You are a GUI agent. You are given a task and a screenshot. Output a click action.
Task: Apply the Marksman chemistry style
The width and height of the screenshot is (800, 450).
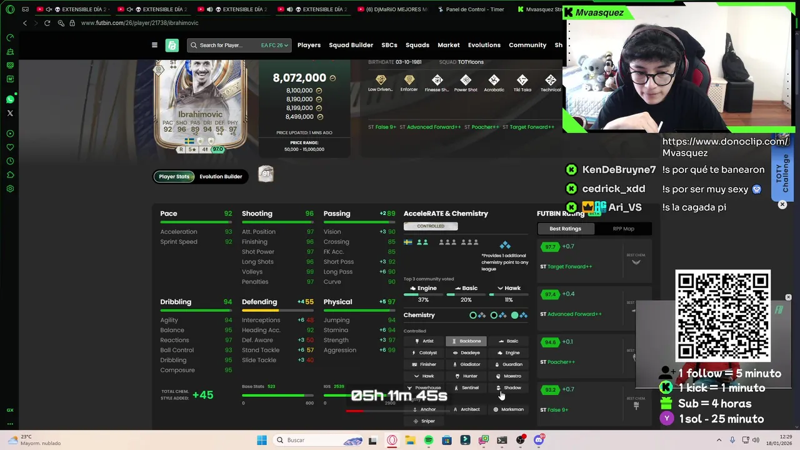click(508, 409)
